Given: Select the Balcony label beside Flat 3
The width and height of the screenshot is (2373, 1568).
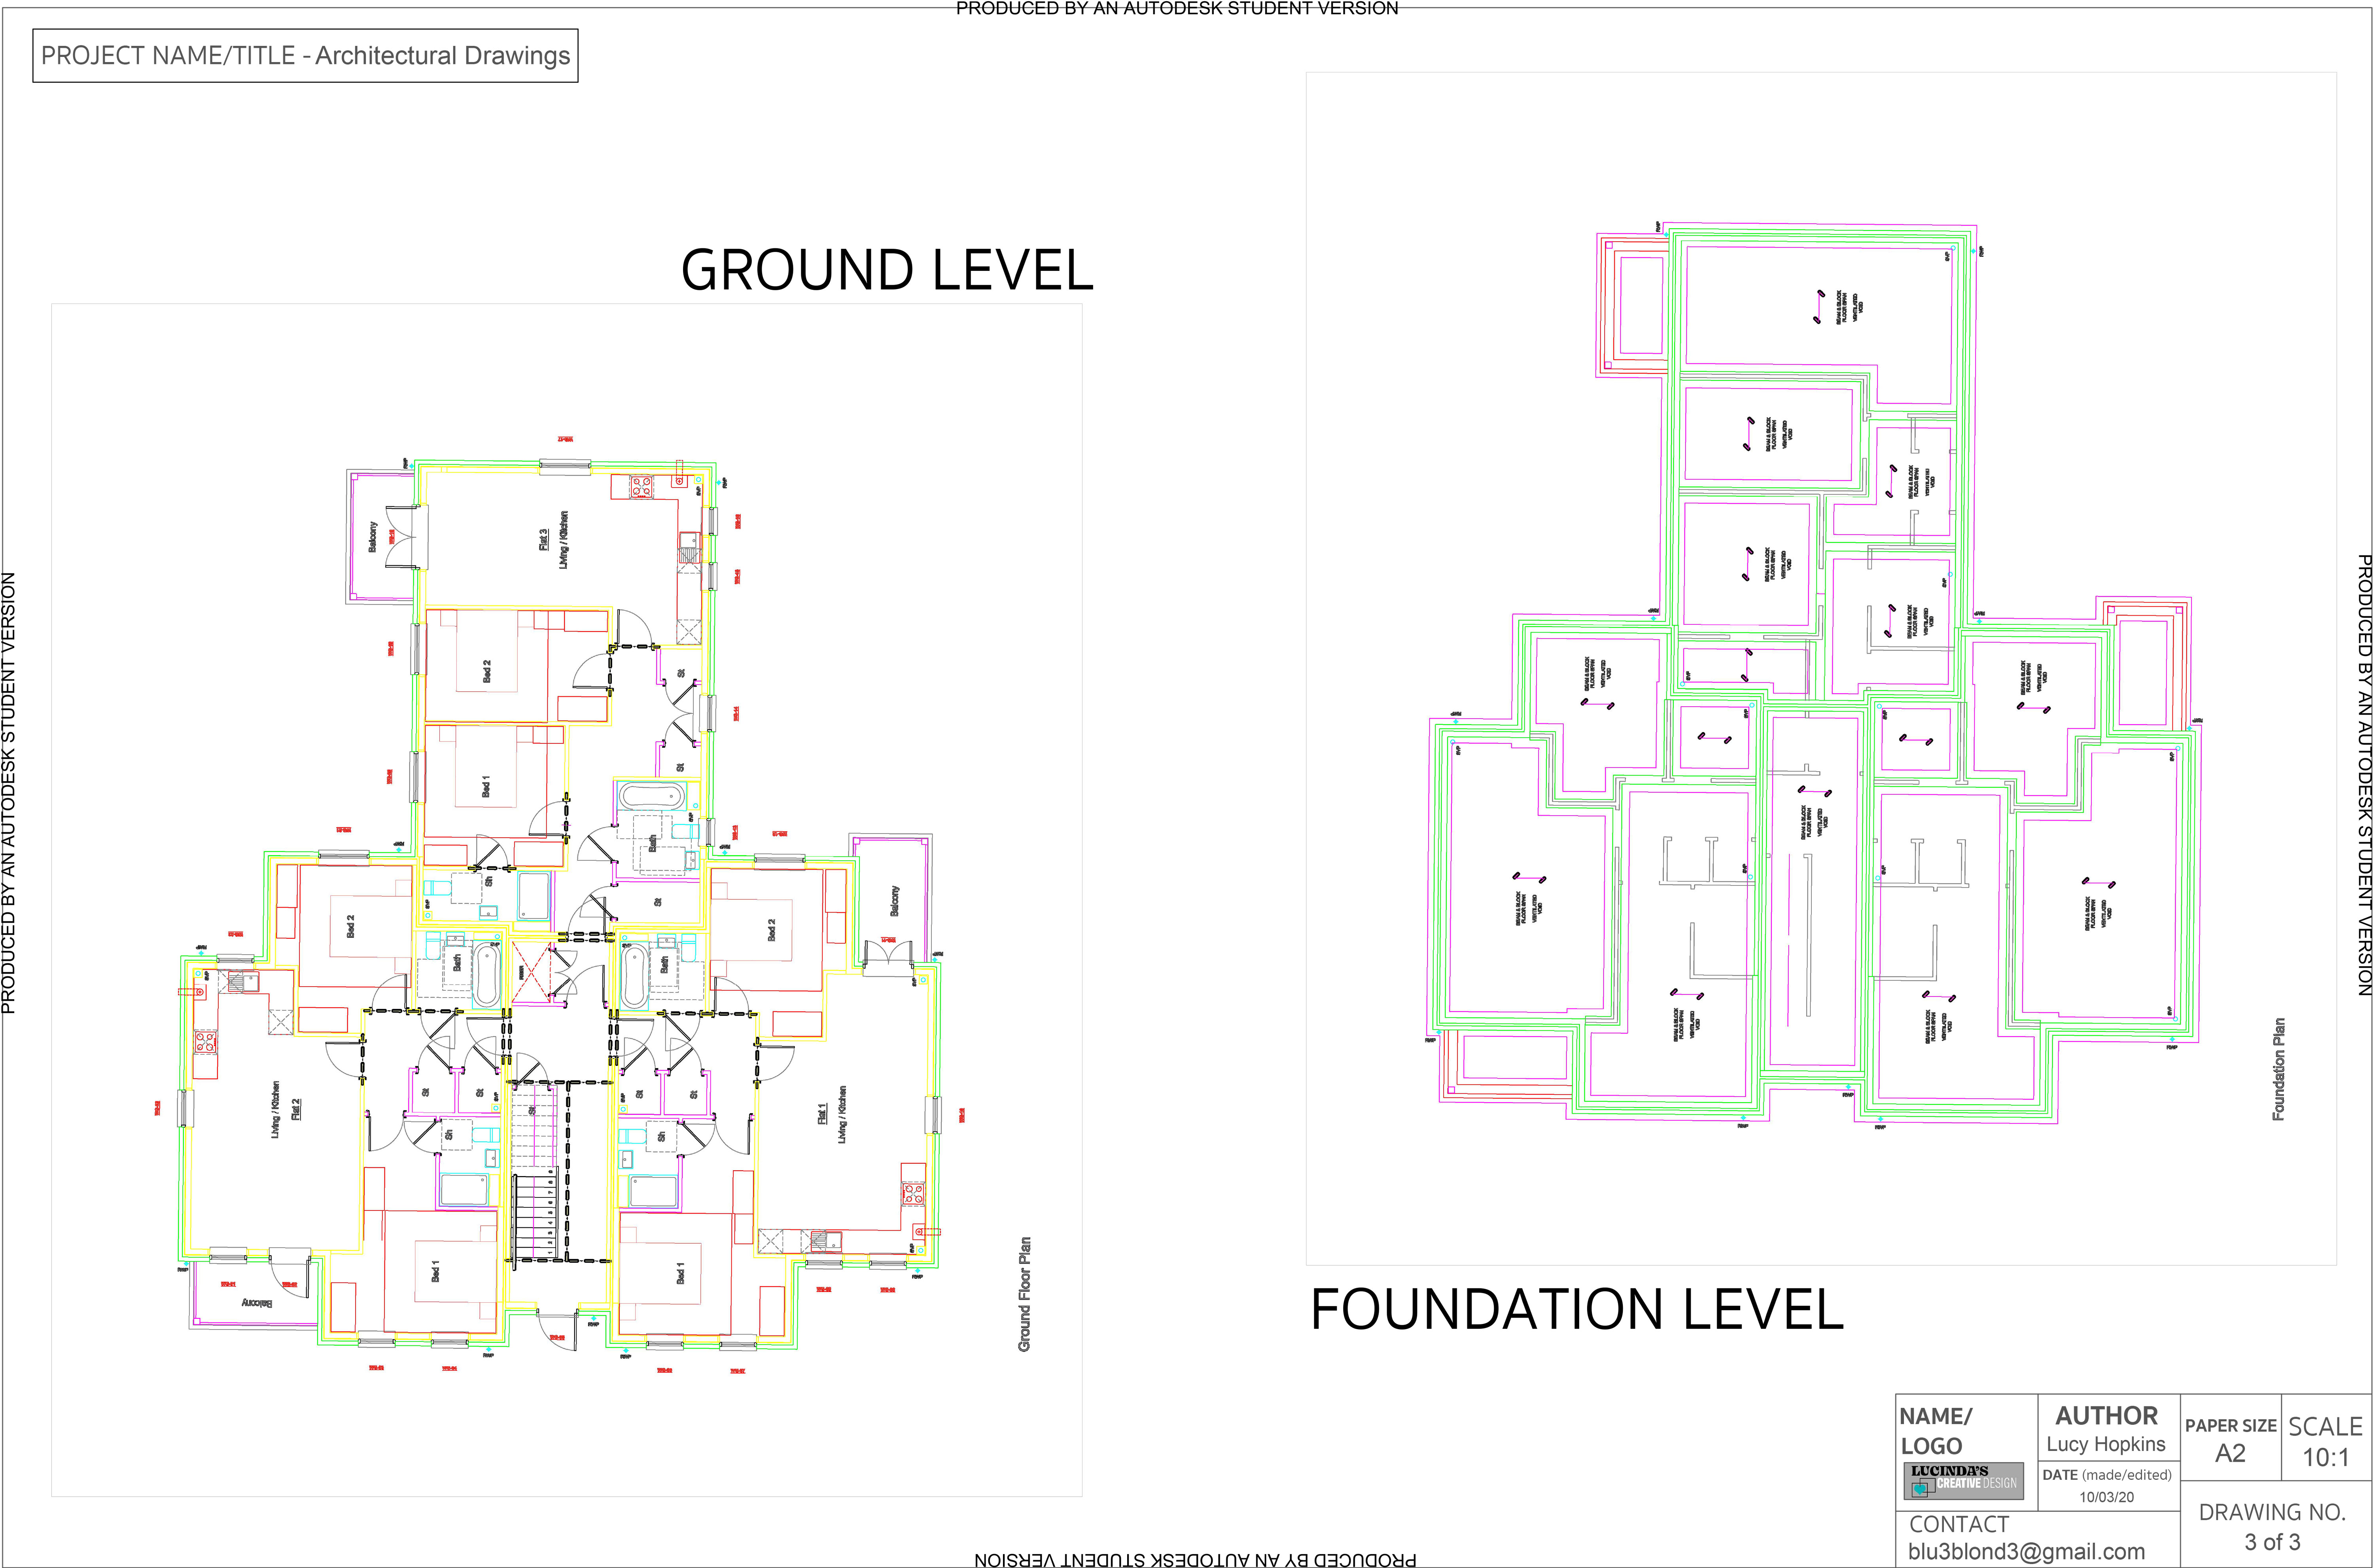Looking at the screenshot, I should tap(373, 537).
